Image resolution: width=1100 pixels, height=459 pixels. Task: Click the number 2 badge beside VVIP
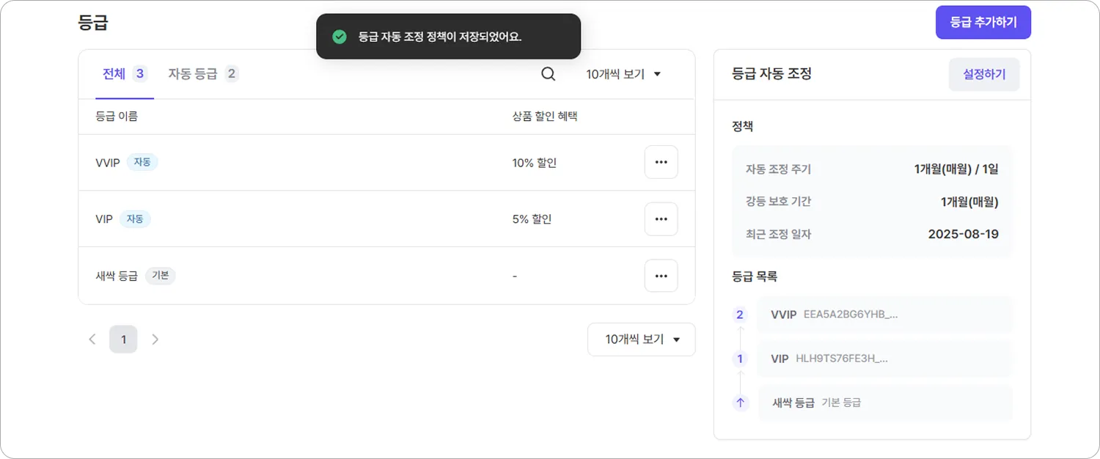tap(740, 315)
